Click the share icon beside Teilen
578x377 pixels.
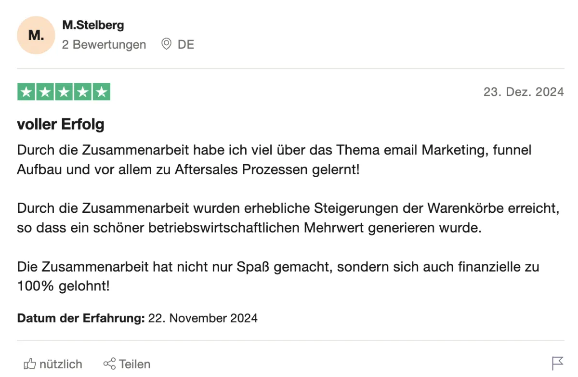click(109, 364)
